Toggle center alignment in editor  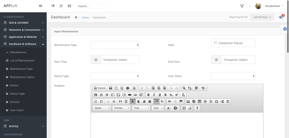coord(138,101)
